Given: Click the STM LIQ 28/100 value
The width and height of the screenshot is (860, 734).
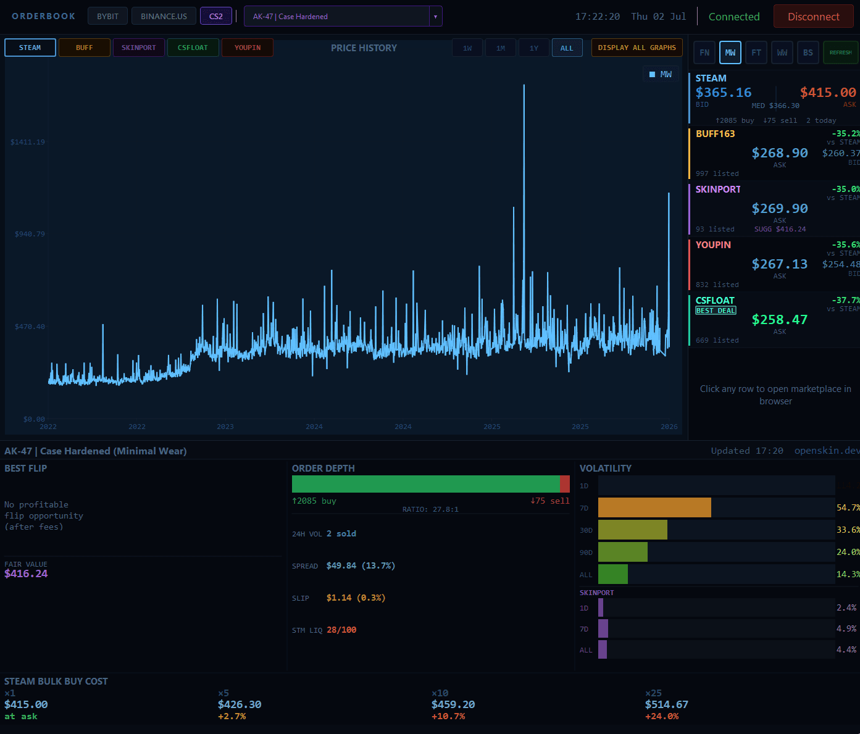Looking at the screenshot, I should tap(341, 630).
